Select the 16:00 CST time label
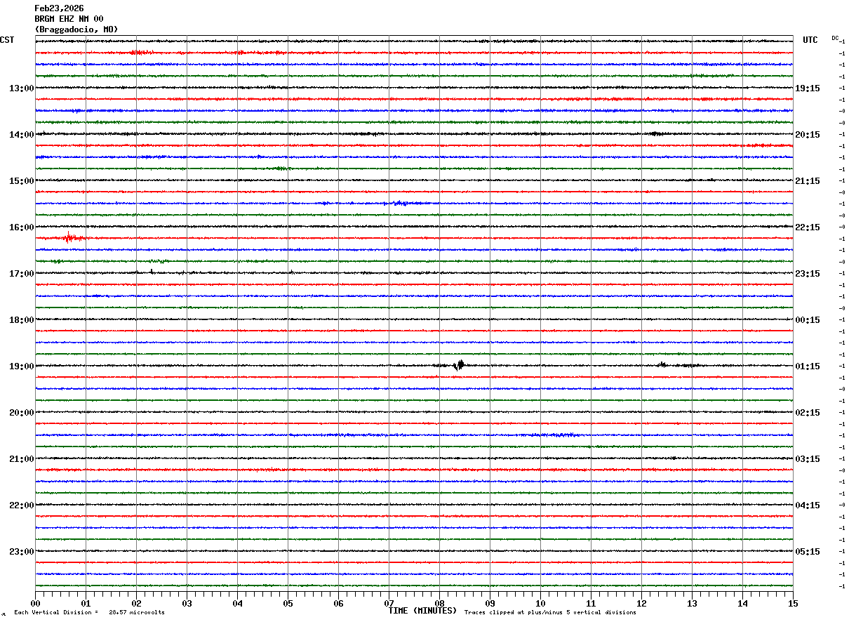Screen dimensions: 849x622 21,227
